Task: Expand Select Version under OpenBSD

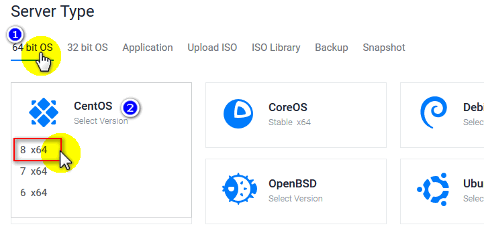Action: pyautogui.click(x=296, y=198)
